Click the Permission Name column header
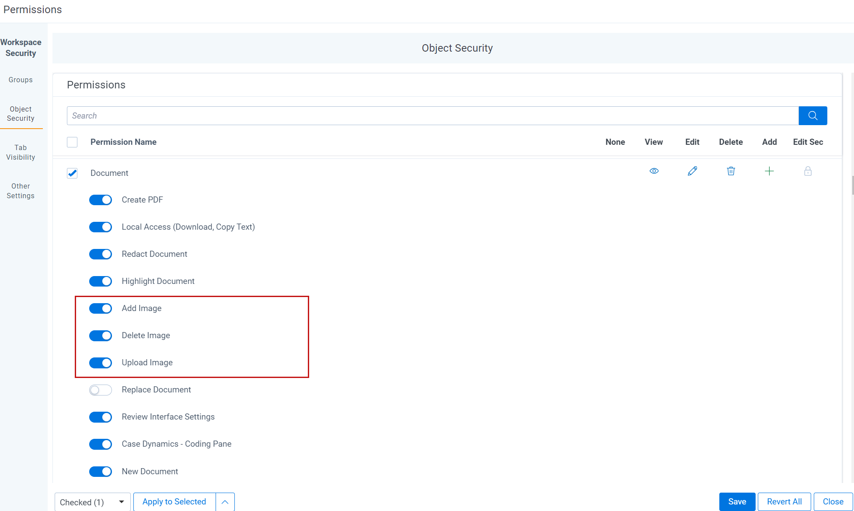The width and height of the screenshot is (854, 511). pos(123,142)
